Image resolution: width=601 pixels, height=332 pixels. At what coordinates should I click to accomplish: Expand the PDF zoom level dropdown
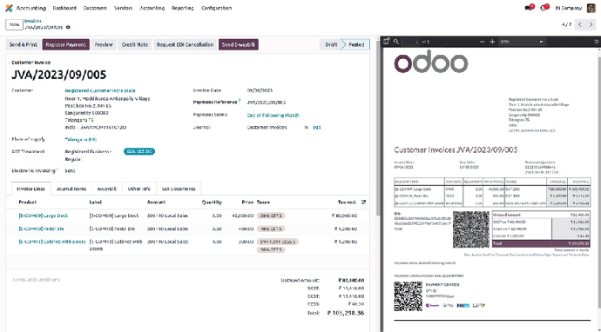[522, 42]
